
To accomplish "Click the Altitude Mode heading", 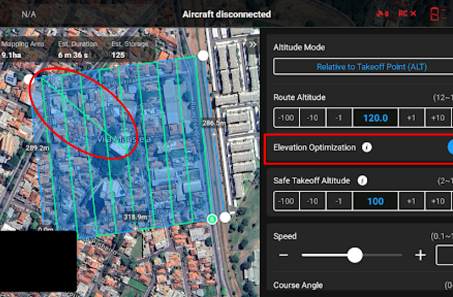I will 299,47.
